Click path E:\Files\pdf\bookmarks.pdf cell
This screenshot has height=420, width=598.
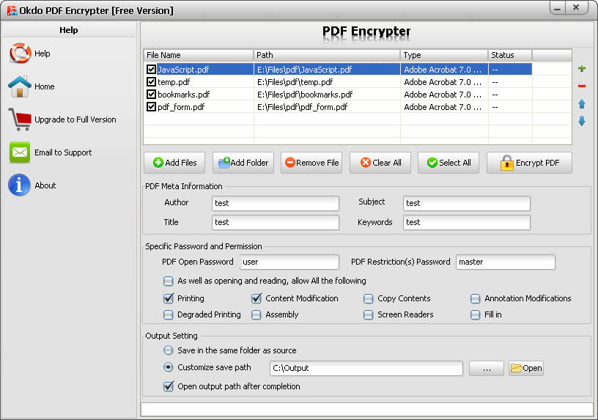pyautogui.click(x=327, y=95)
